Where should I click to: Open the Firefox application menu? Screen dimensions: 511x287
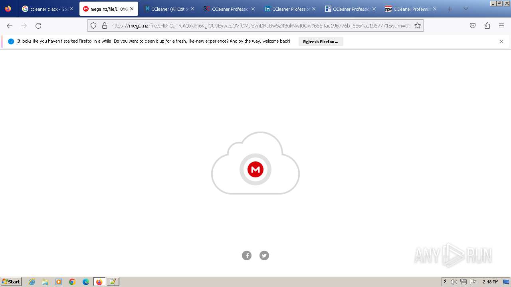pos(501,26)
